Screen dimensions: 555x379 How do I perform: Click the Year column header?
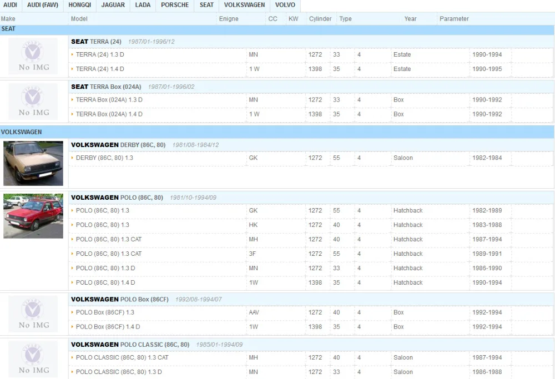click(x=410, y=19)
